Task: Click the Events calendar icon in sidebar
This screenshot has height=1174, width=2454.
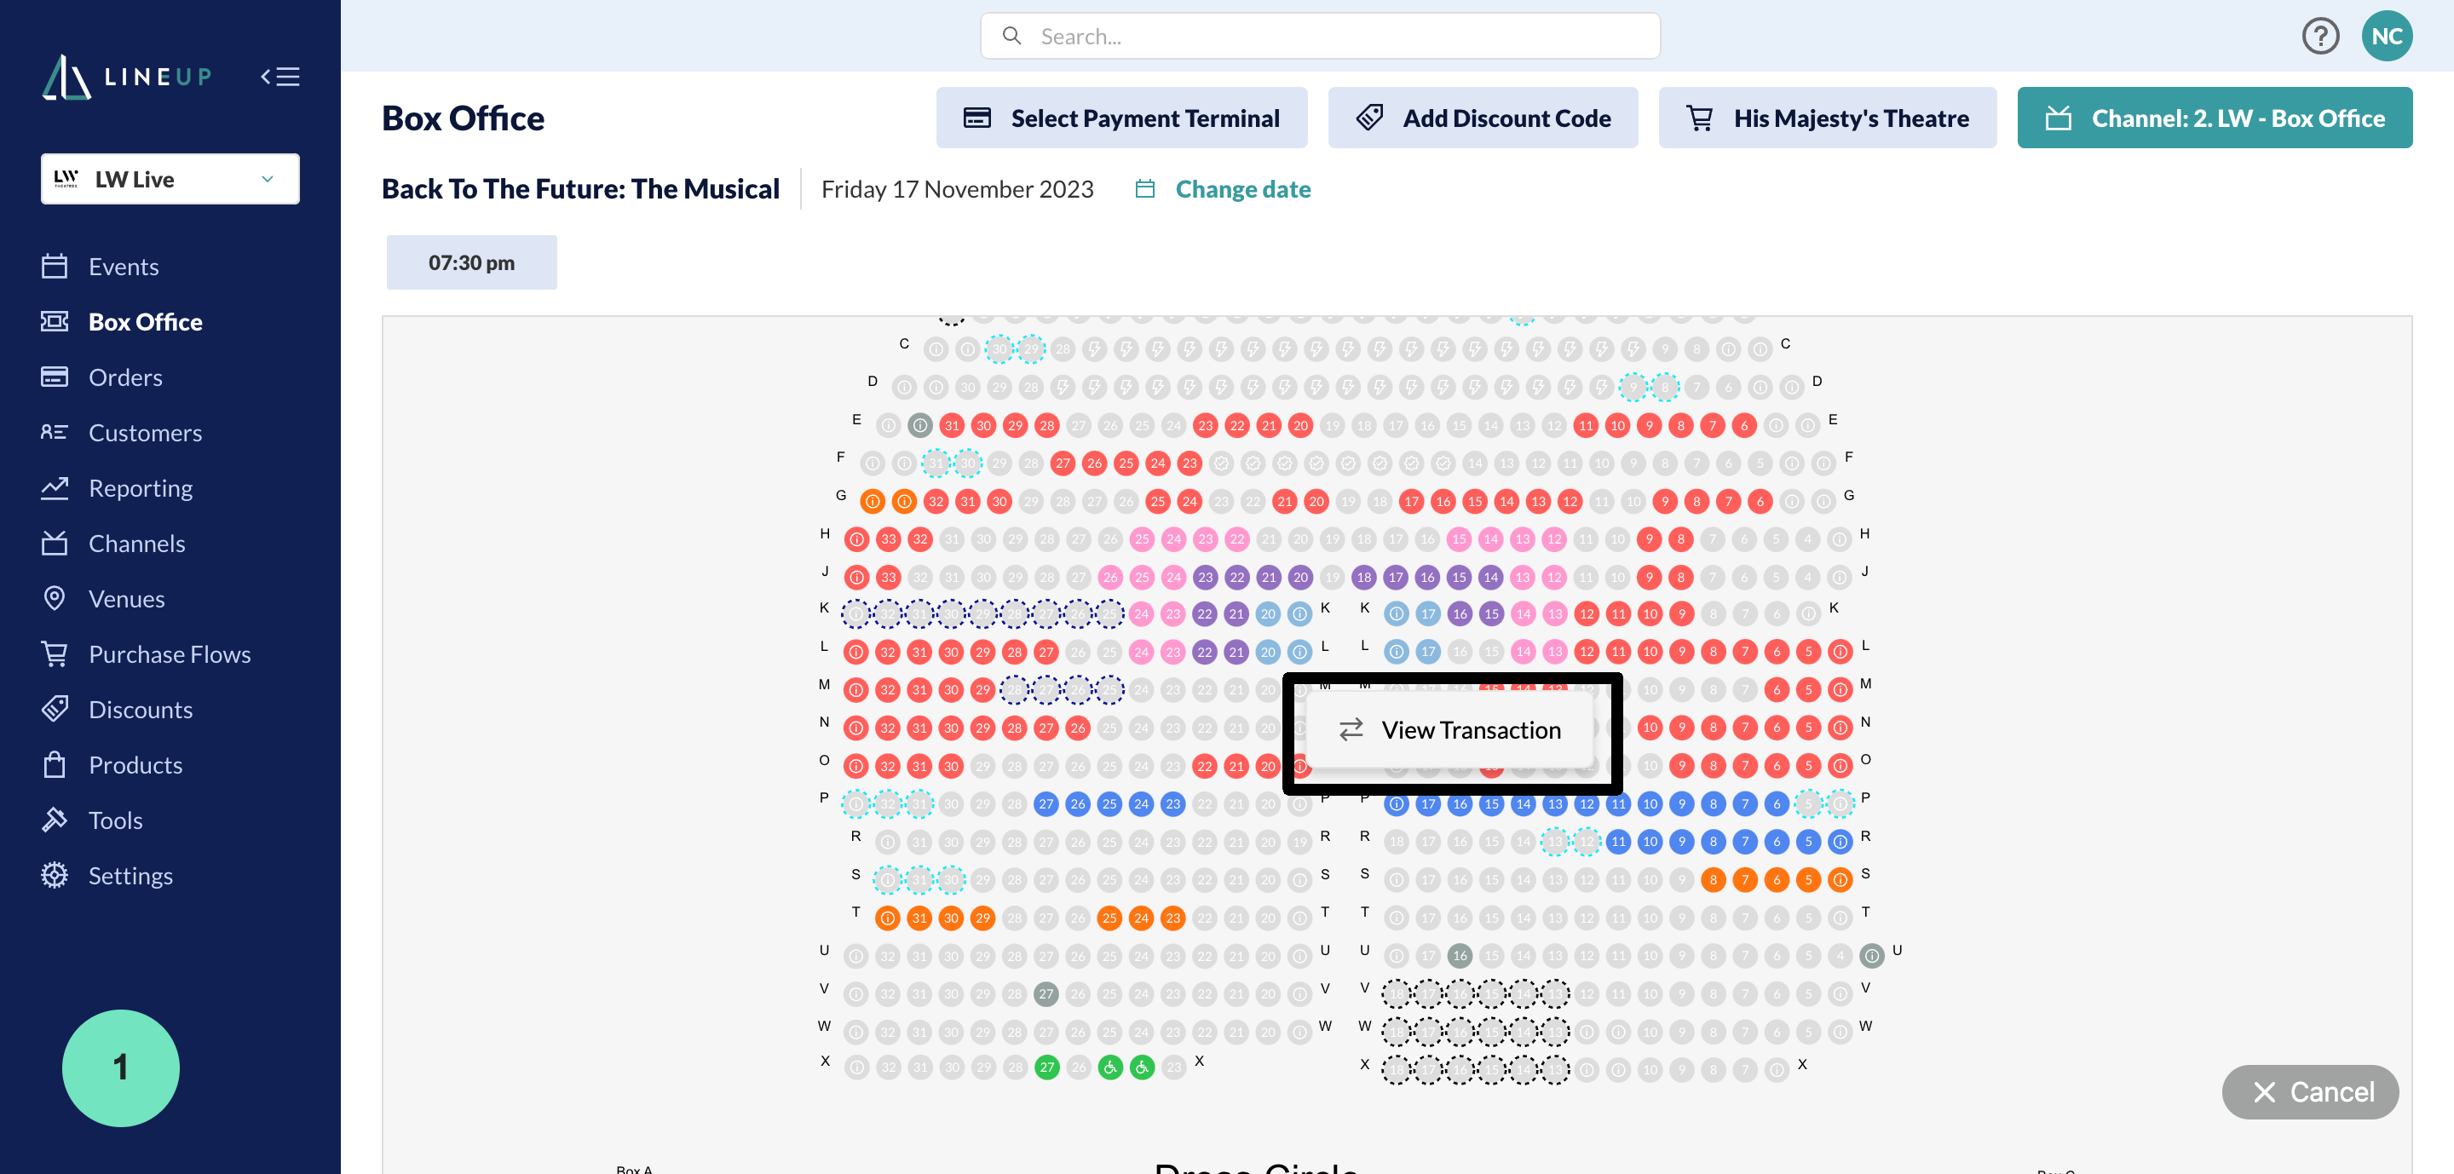Action: (55, 266)
